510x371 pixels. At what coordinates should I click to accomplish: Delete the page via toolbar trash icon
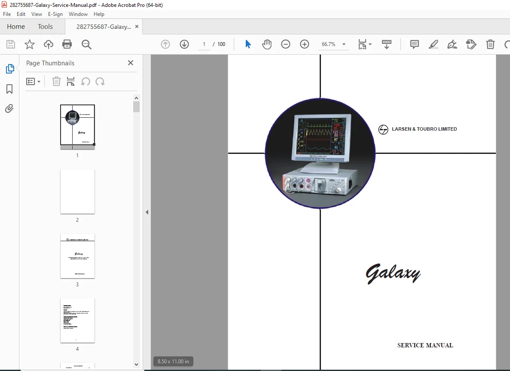(490, 44)
